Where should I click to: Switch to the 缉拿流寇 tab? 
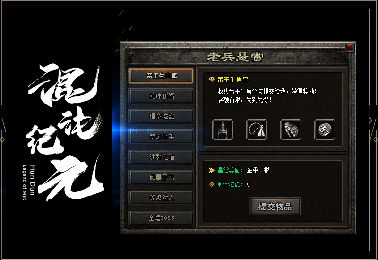pyautogui.click(x=161, y=116)
